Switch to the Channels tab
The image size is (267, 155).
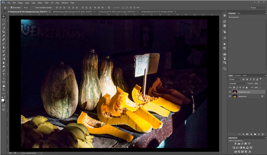pyautogui.click(x=238, y=76)
